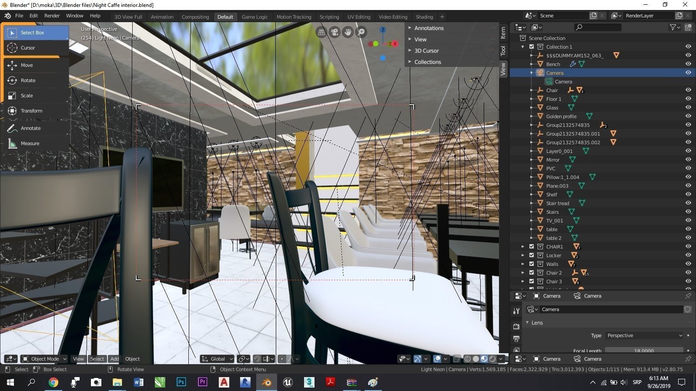Viewport: 696px width, 391px height.
Task: Hide the Stairs object
Action: pyautogui.click(x=688, y=212)
